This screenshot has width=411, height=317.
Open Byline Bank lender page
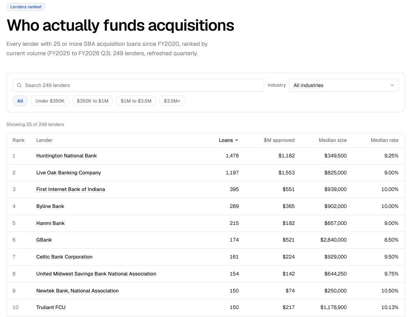click(x=50, y=207)
